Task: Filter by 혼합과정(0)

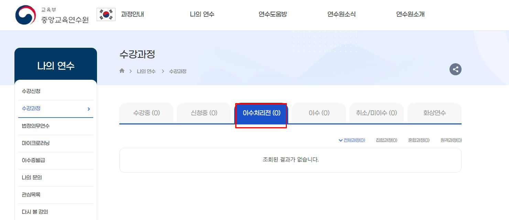Action: click(419, 140)
